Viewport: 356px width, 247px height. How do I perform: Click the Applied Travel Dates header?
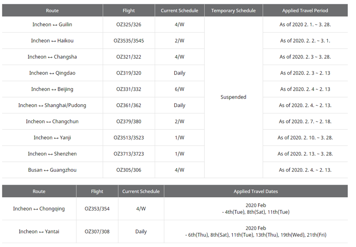pos(256,191)
